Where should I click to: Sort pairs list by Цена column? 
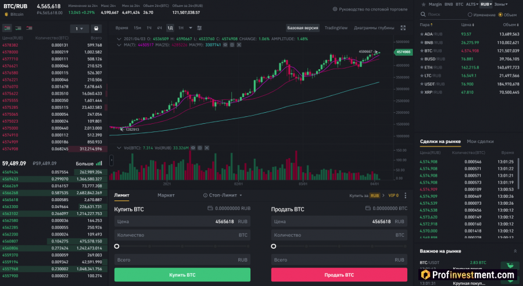[x=467, y=25]
